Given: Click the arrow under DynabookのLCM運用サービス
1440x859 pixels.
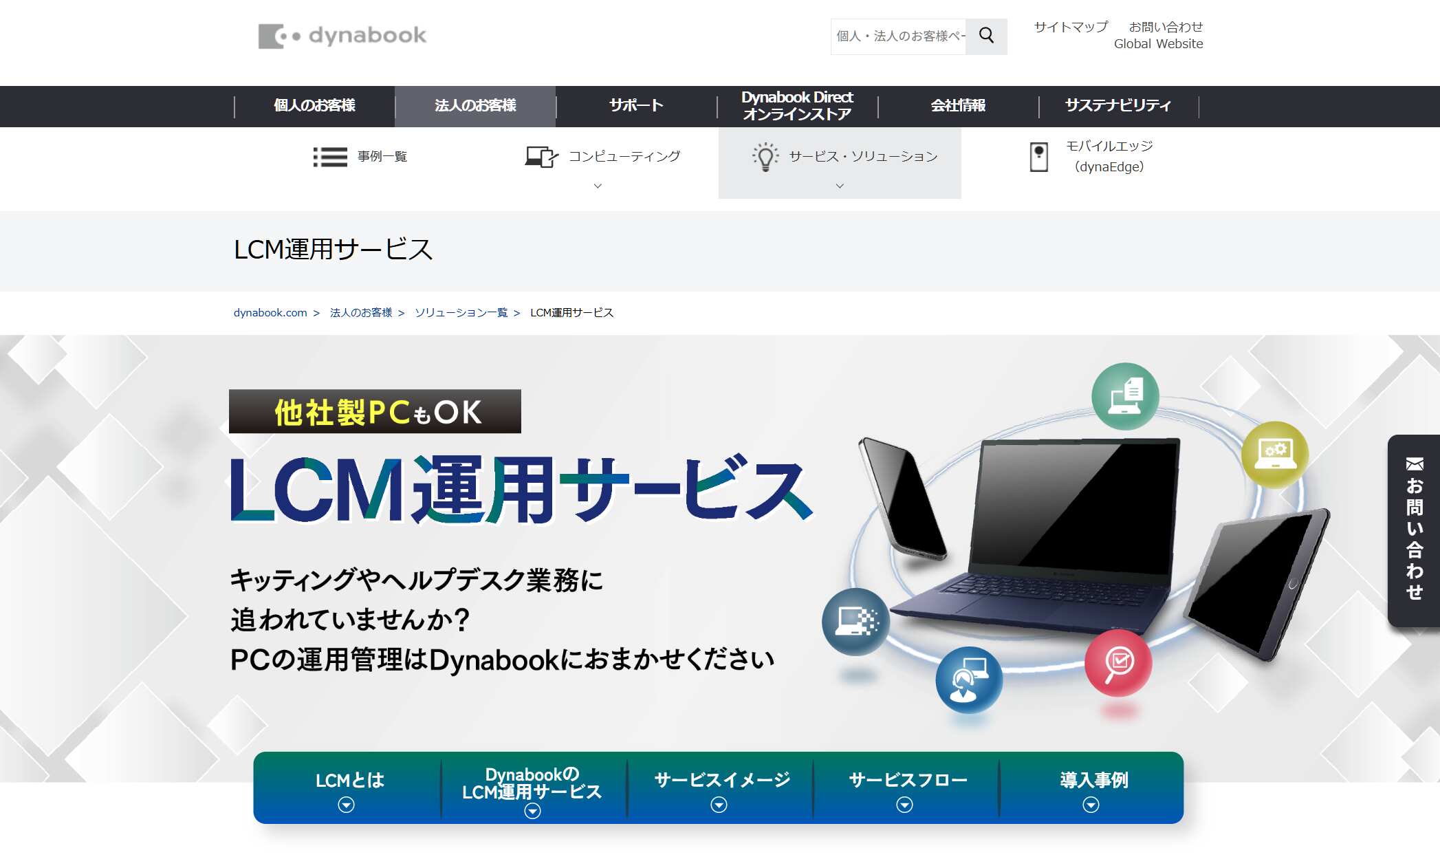Looking at the screenshot, I should pyautogui.click(x=532, y=811).
